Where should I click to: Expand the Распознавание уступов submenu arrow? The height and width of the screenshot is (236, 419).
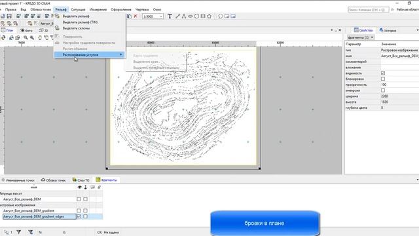121,54
